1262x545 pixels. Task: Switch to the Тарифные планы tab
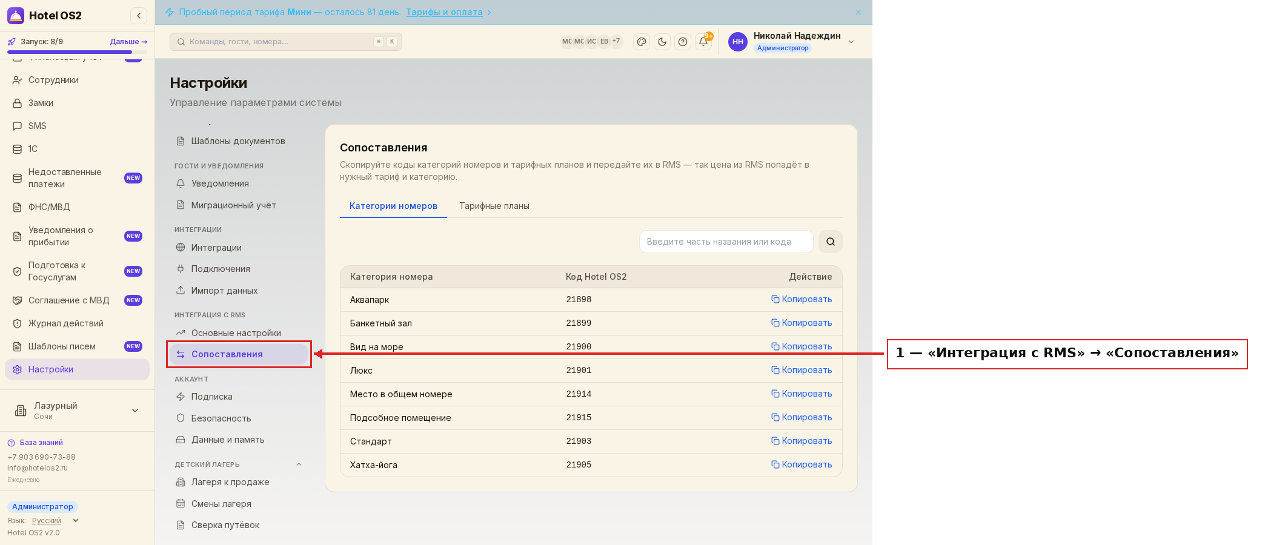click(494, 206)
